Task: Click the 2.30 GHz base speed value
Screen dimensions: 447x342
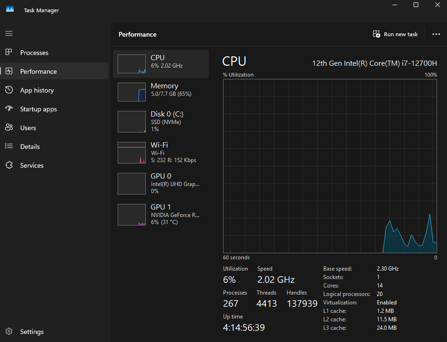Action: point(388,269)
